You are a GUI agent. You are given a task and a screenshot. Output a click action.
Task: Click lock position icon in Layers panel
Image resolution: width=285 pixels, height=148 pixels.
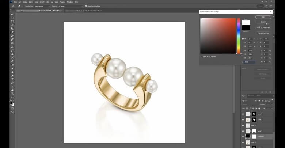click(253, 109)
